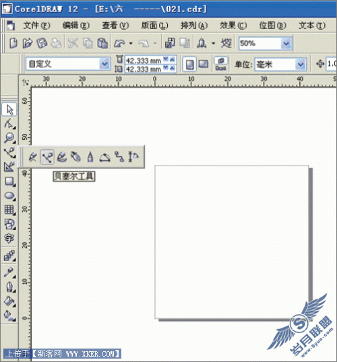
Task: Paste from clipboard icon
Action: pyautogui.click(x=102, y=43)
